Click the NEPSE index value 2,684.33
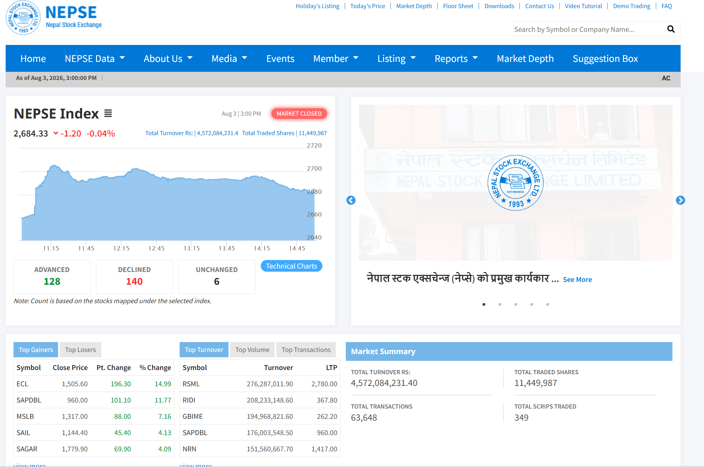This screenshot has width=704, height=468. pyautogui.click(x=30, y=134)
